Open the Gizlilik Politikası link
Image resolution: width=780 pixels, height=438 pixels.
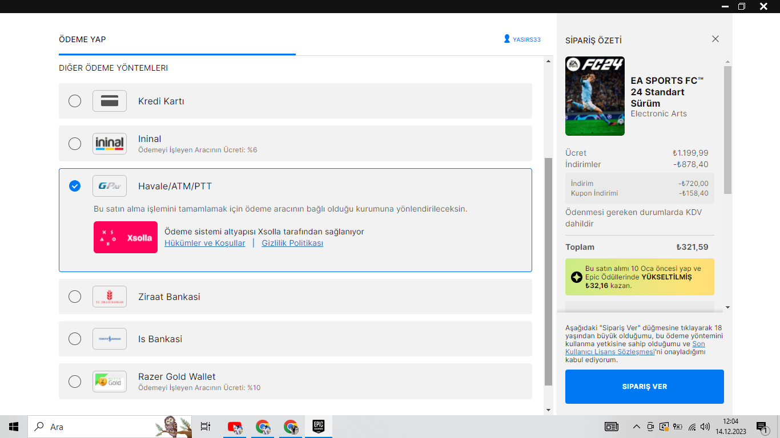pyautogui.click(x=292, y=243)
